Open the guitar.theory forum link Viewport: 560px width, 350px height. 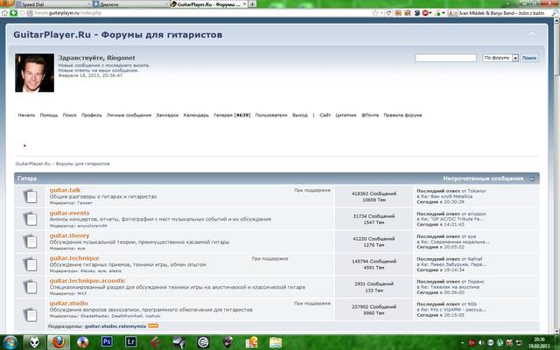point(69,235)
